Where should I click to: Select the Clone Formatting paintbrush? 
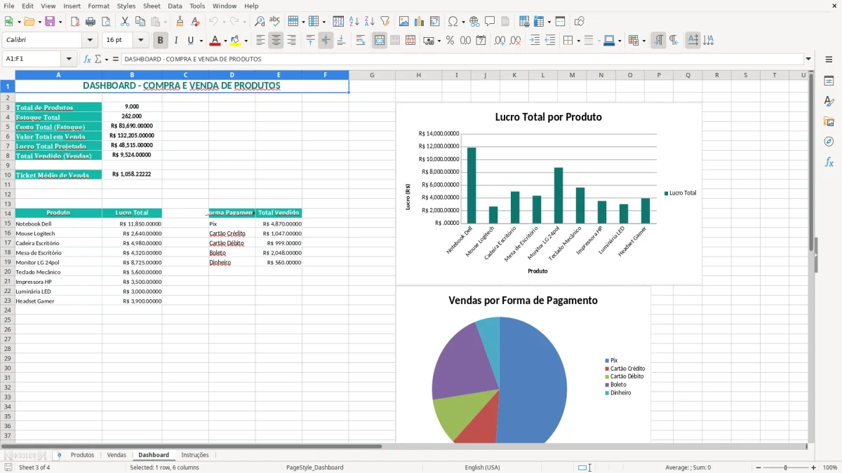coord(180,22)
